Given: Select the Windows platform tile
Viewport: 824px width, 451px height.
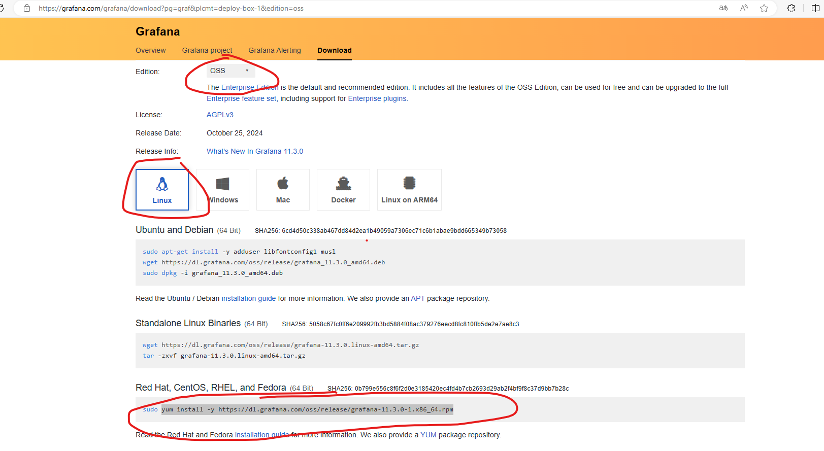Looking at the screenshot, I should point(222,190).
